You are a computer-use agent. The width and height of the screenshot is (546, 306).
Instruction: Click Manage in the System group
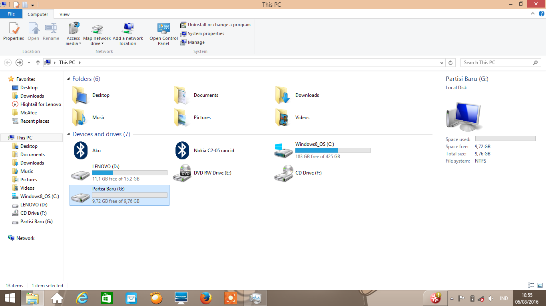coord(193,42)
